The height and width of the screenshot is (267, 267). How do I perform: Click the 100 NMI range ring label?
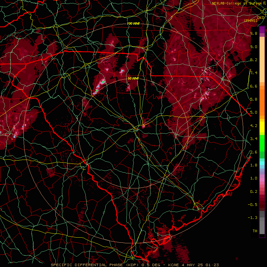(133, 23)
